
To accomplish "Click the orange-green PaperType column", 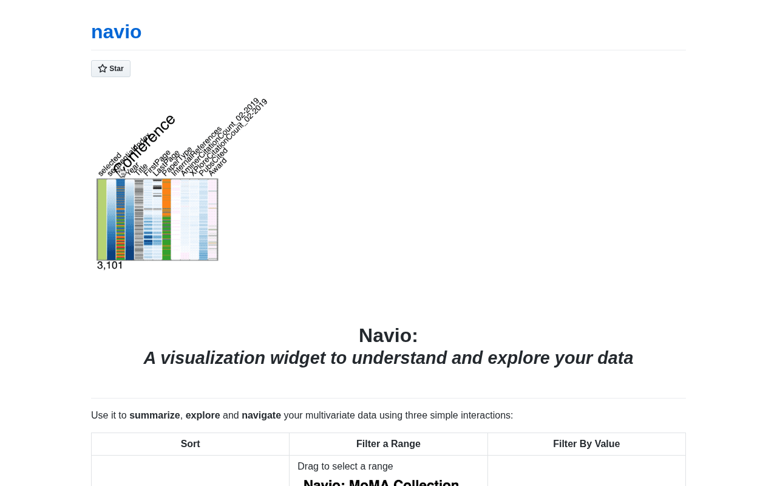I will 166,219.
